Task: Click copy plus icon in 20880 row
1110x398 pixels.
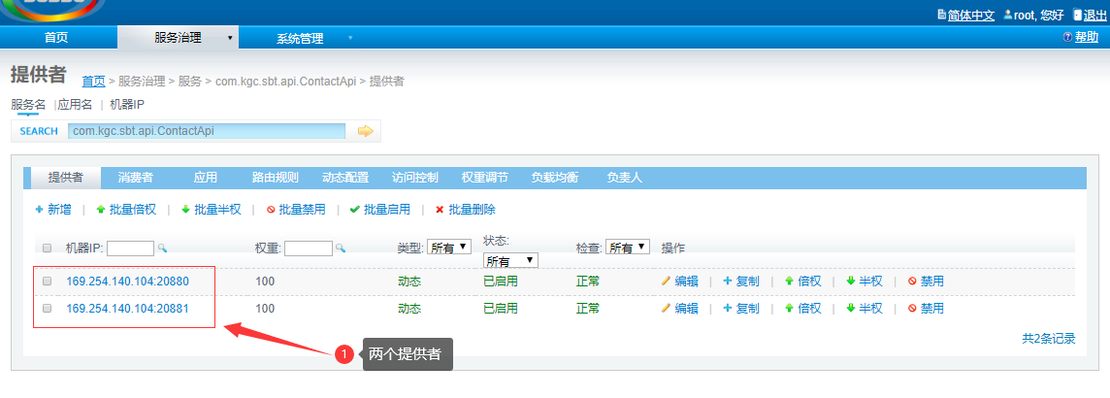Action: pyautogui.click(x=727, y=282)
